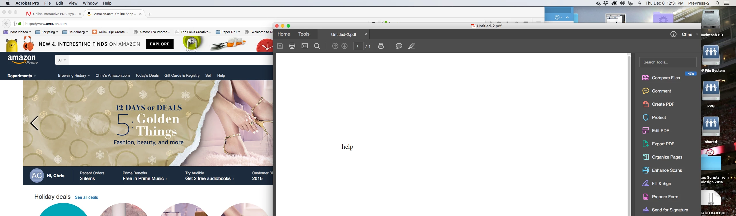736x216 pixels.
Task: Open the Chris account dropdown in Acrobat
Action: click(x=690, y=34)
